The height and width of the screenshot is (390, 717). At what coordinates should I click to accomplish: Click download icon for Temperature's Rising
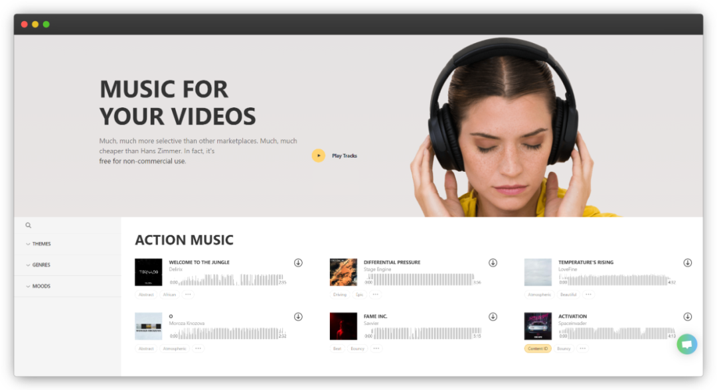(687, 263)
